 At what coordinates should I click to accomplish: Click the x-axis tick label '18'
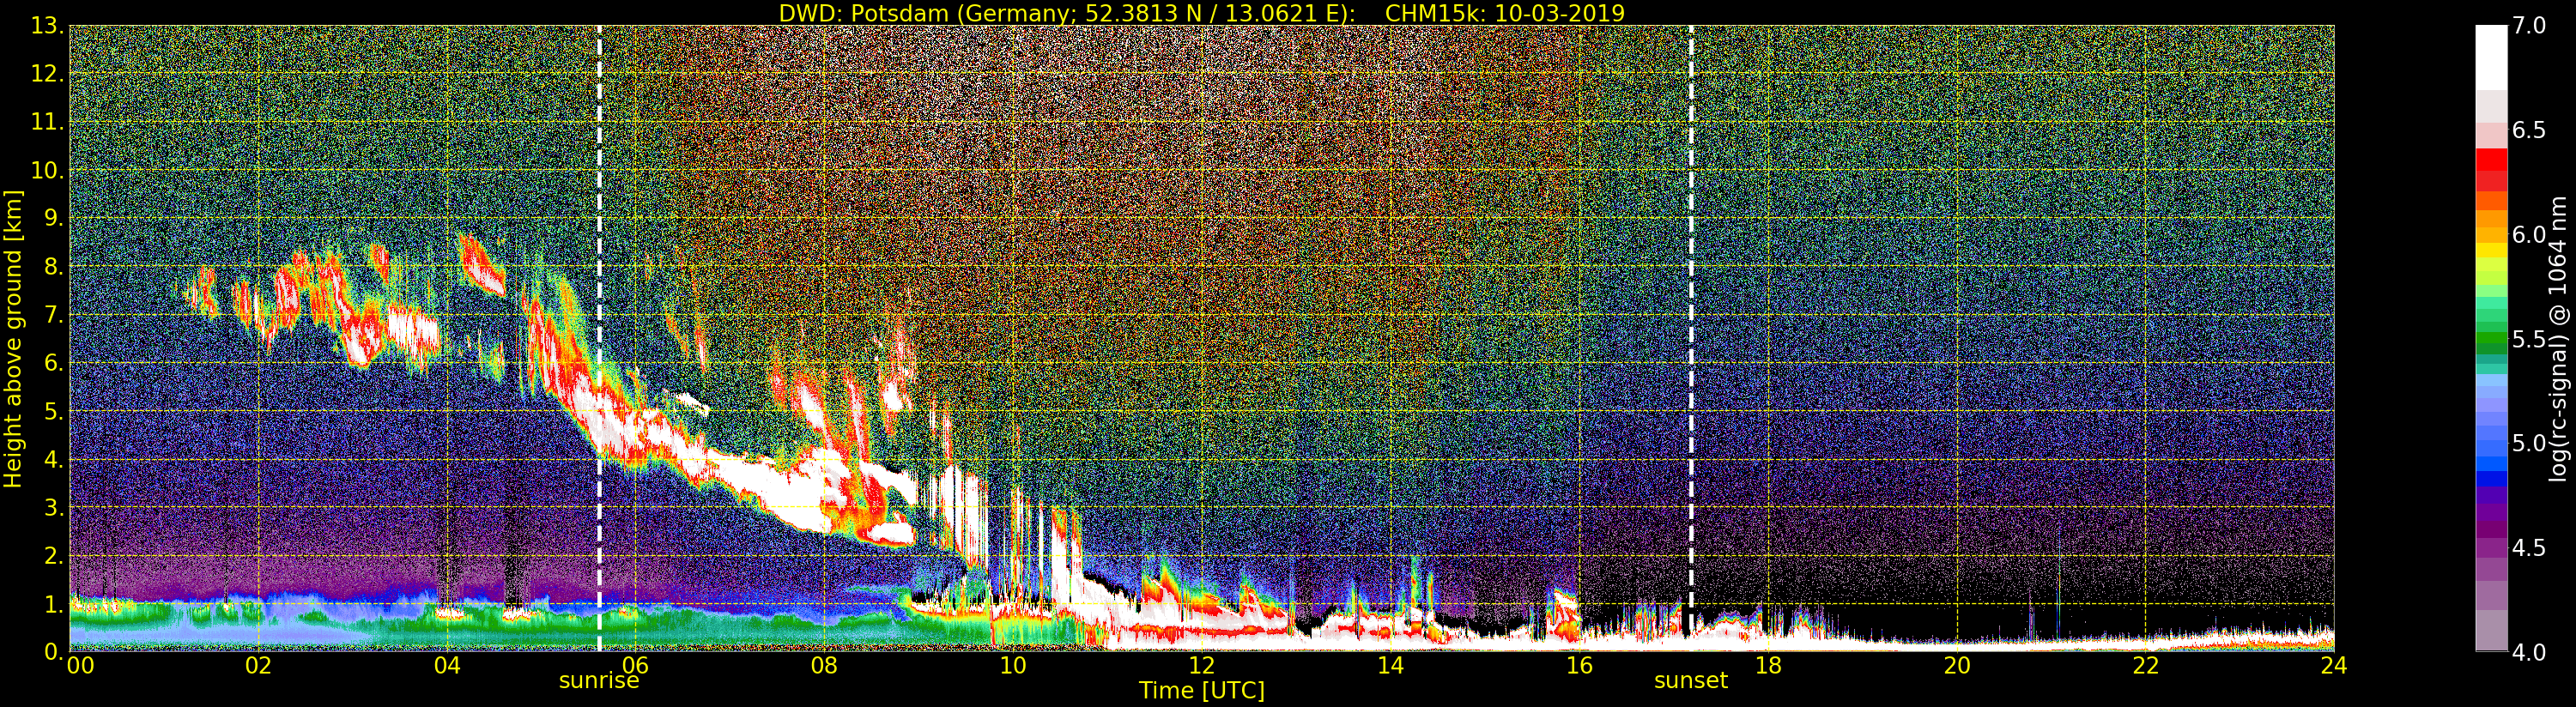1768,665
